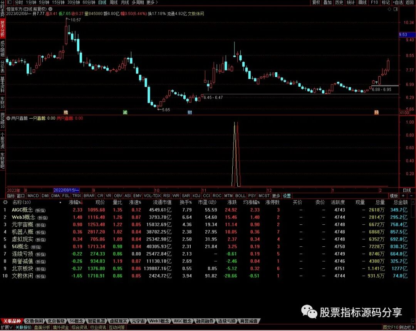This screenshot has width=416, height=331.
Task: Select 30分钟 timeframe
Action: (x=74, y=2)
